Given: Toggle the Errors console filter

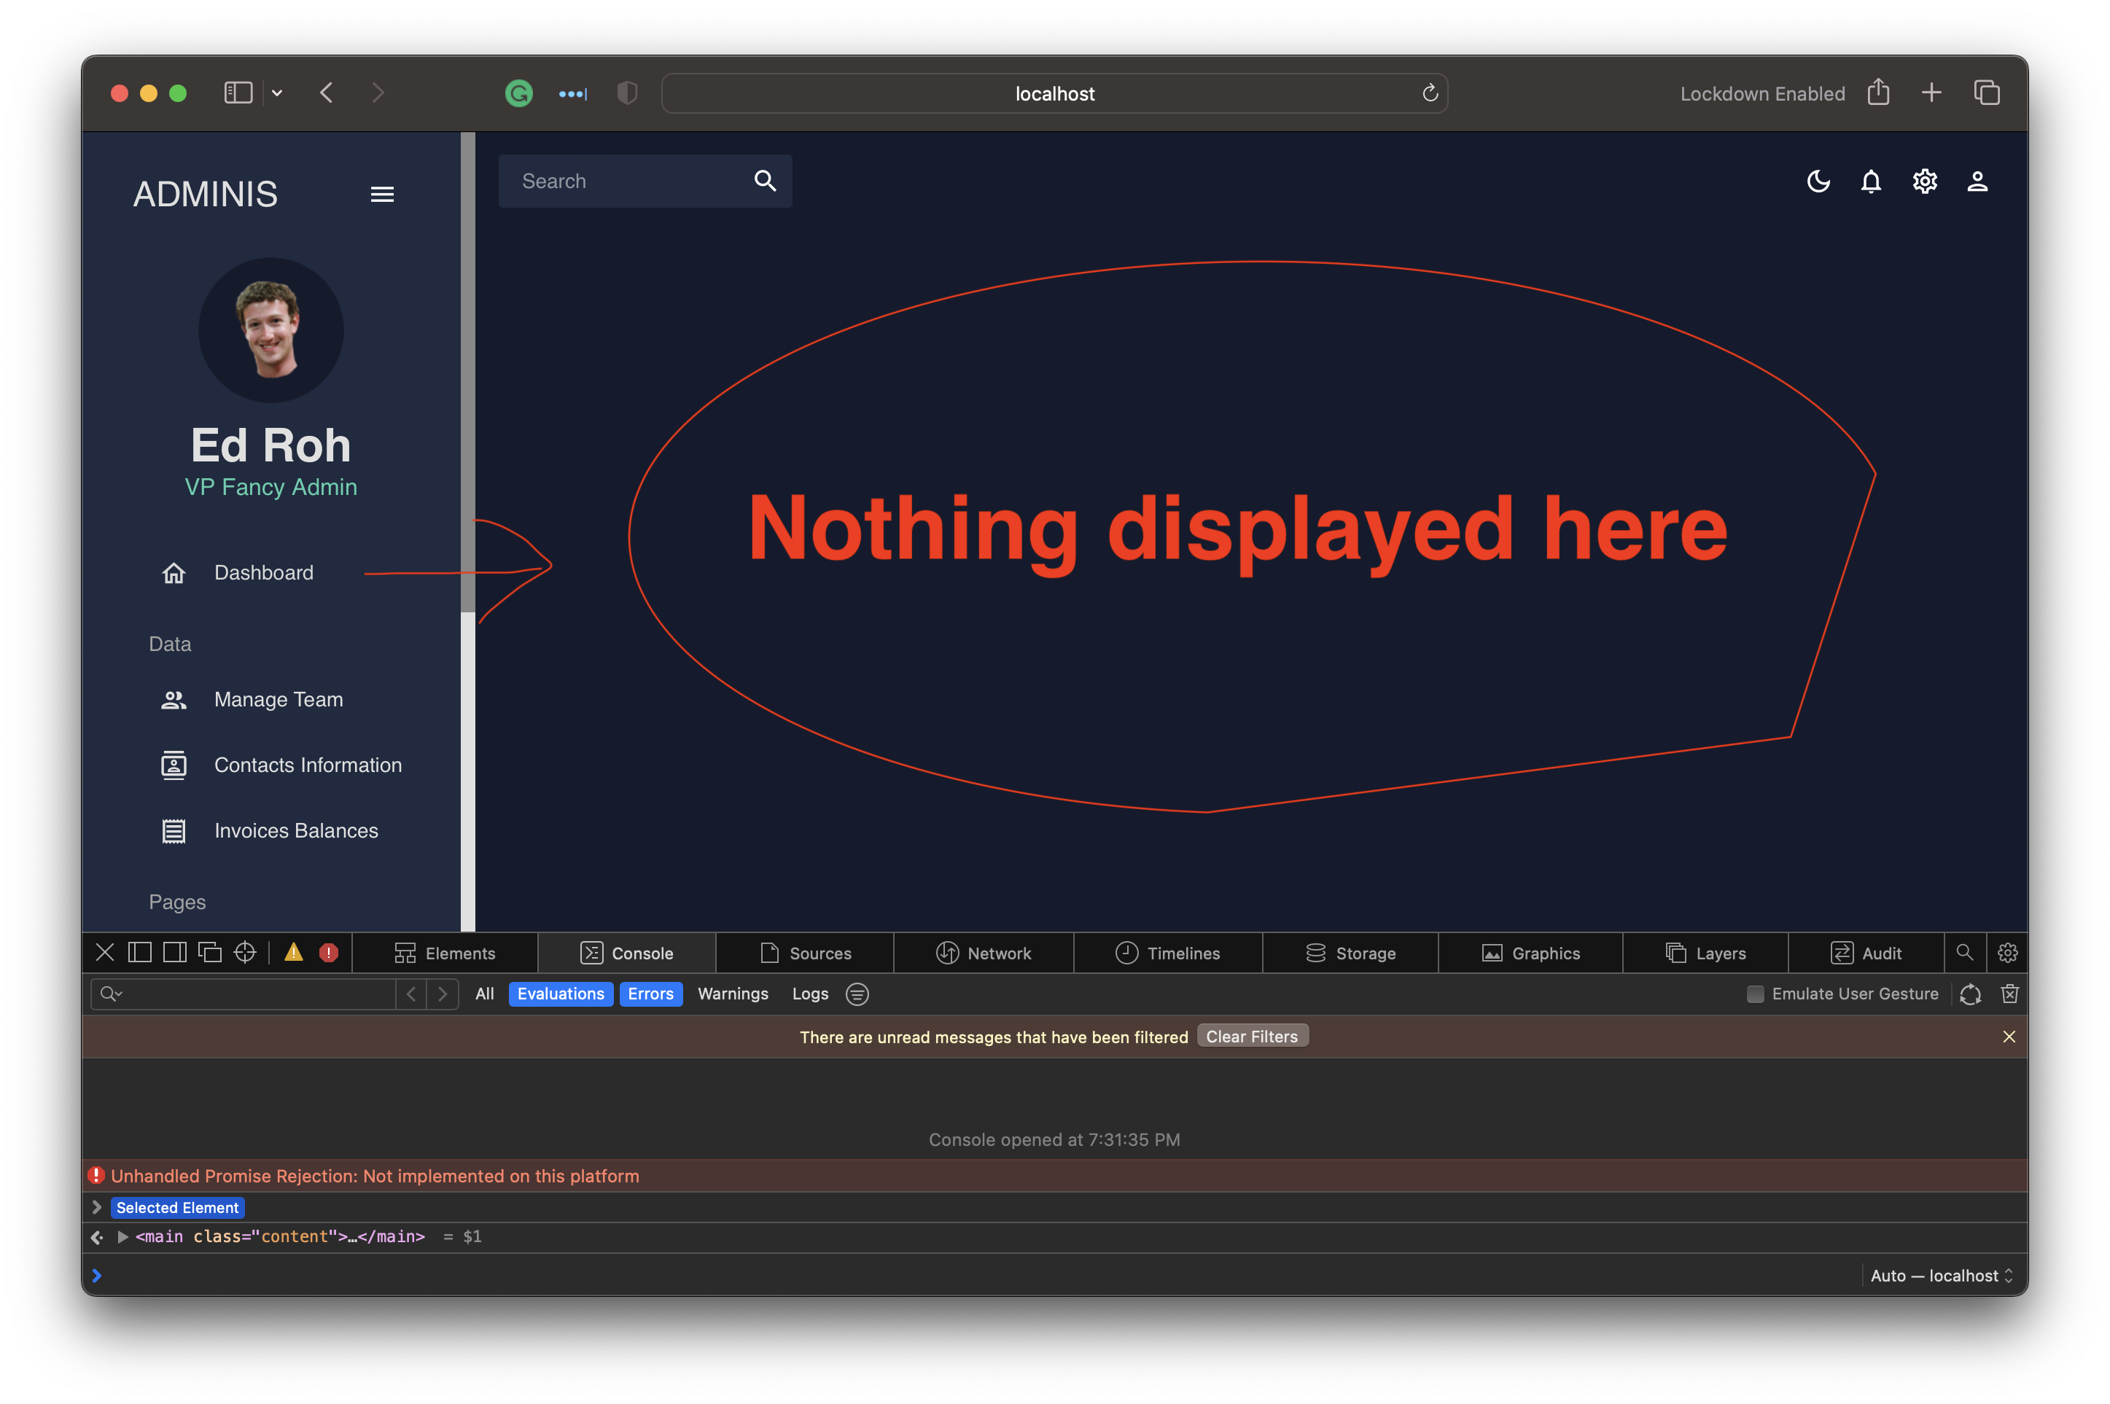Looking at the screenshot, I should (x=650, y=994).
